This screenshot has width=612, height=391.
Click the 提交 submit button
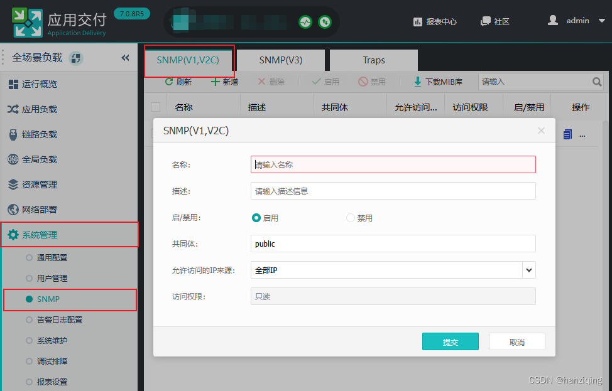[451, 341]
